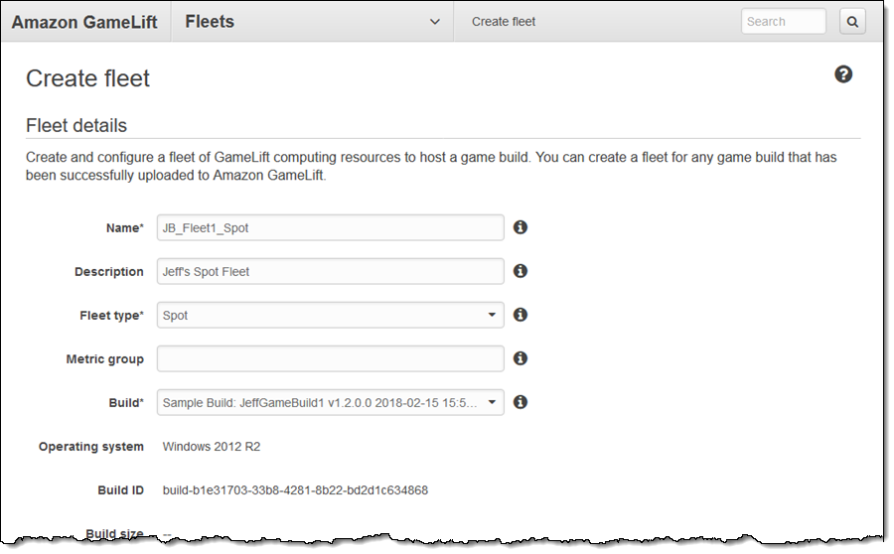The width and height of the screenshot is (894, 554).
Task: Show info for Fleet type
Action: click(520, 315)
